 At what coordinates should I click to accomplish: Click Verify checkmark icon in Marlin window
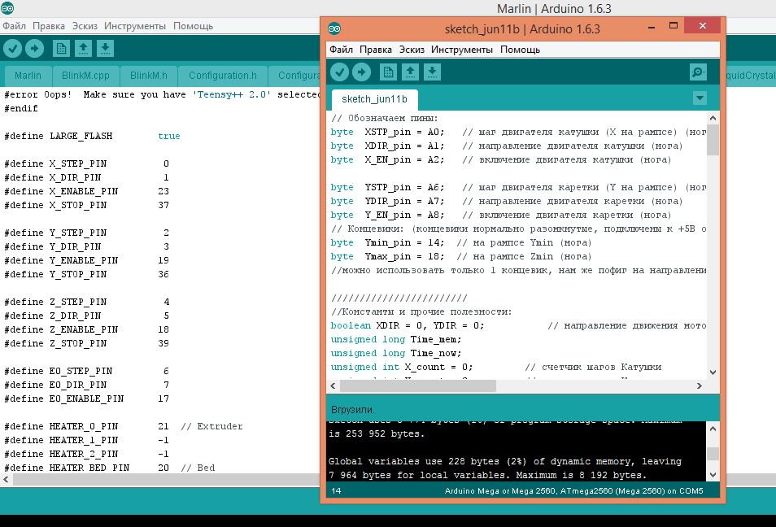(x=13, y=49)
